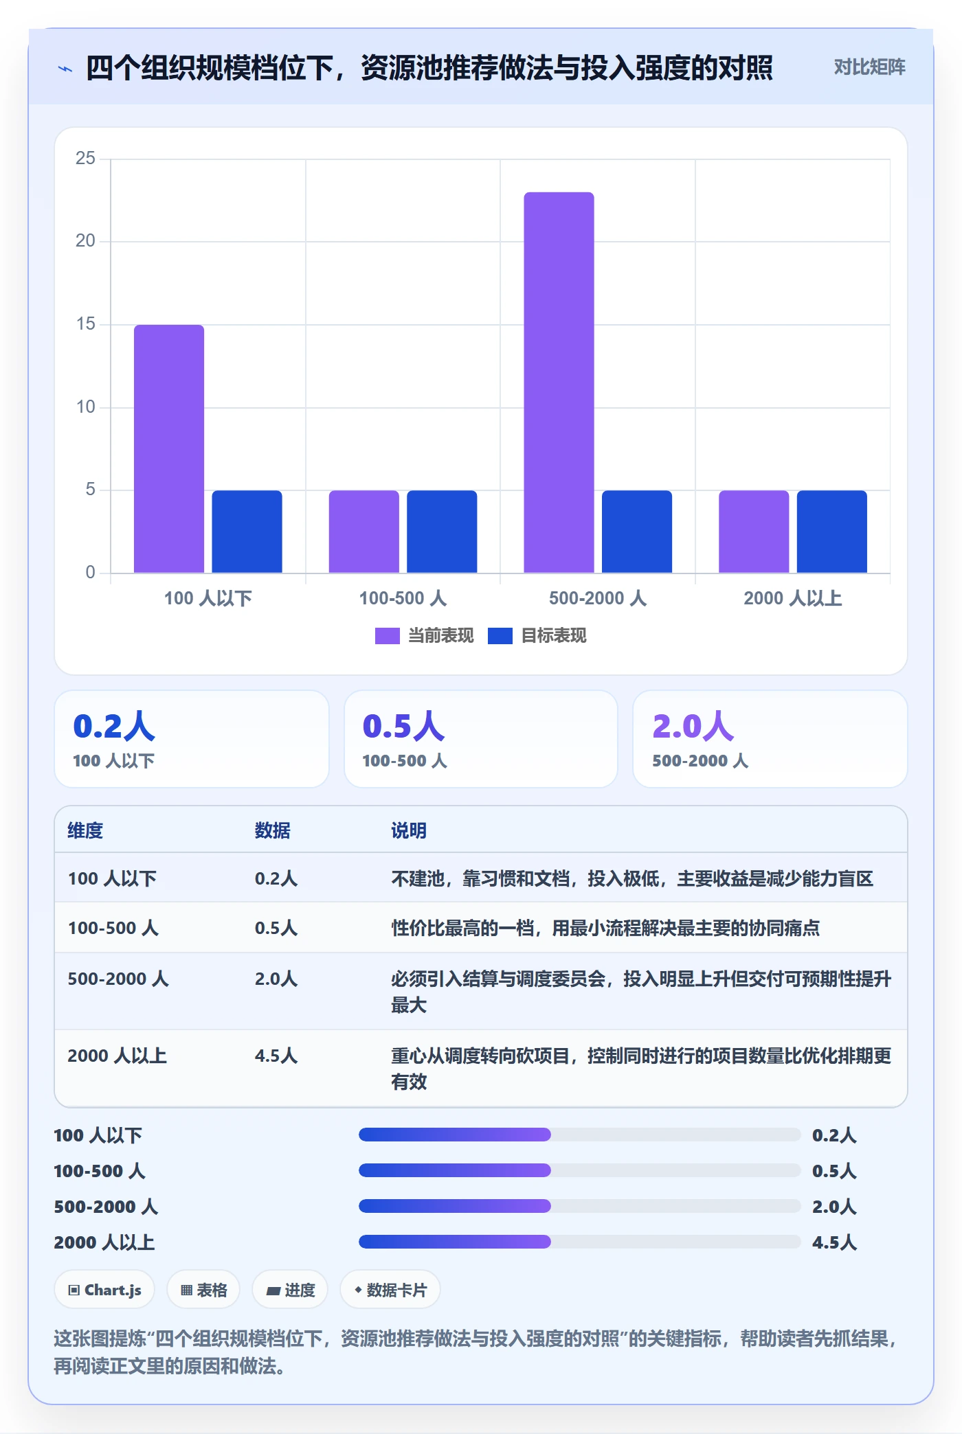This screenshot has width=962, height=1434.
Task: Open the 0.2人 data card
Action: (192, 739)
